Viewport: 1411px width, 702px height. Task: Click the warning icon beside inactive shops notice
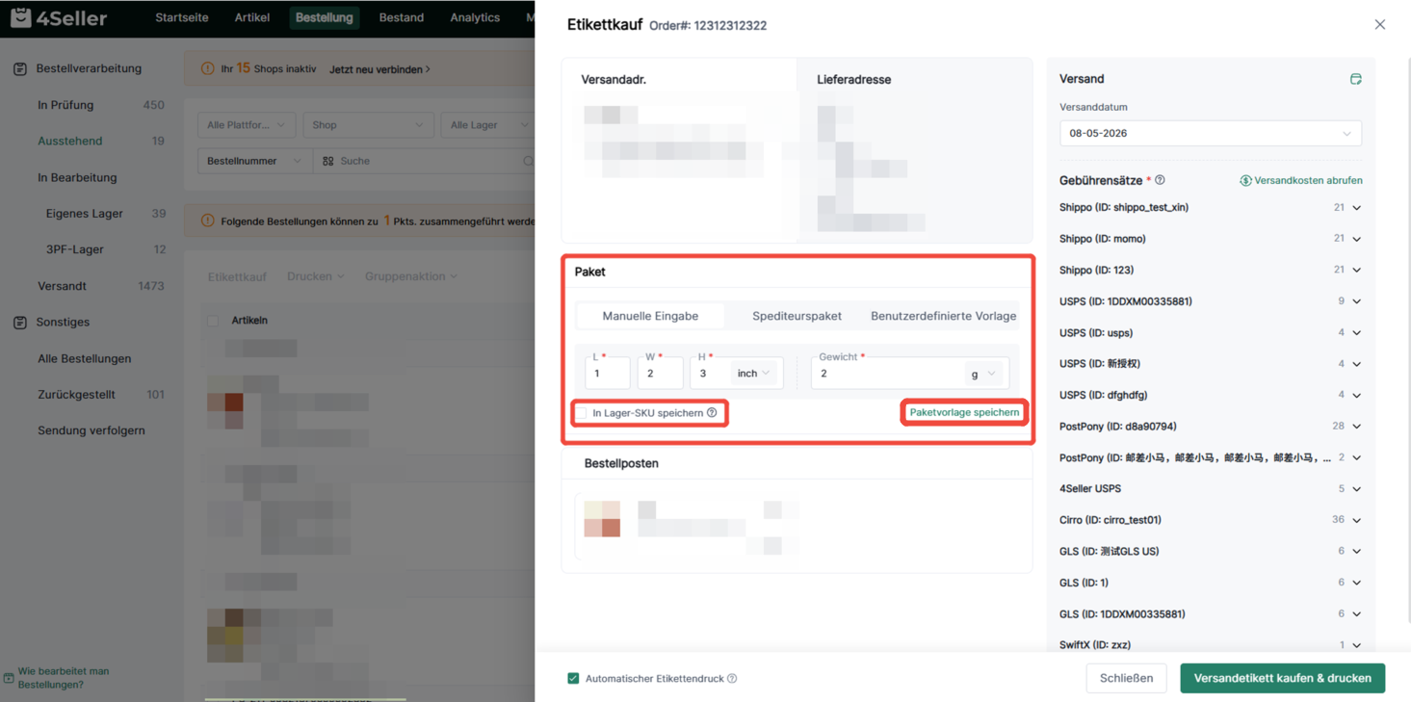click(207, 69)
